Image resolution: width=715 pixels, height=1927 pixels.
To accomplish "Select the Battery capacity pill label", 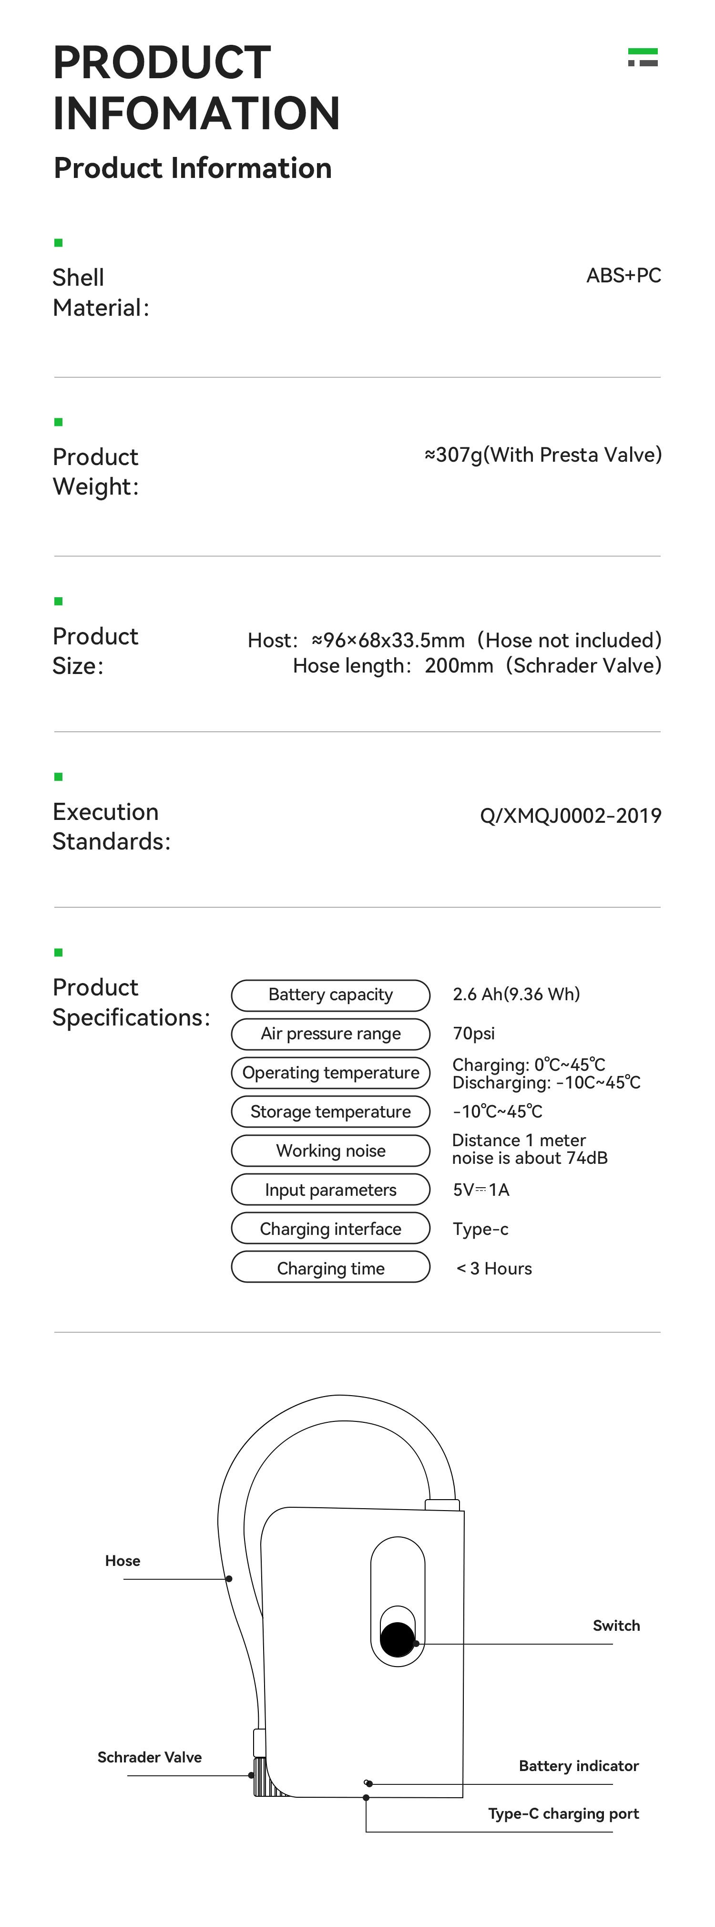I will pos(331,995).
